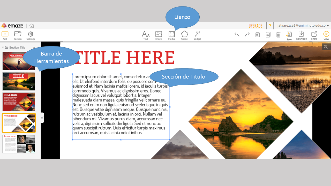Viewport: 331px width, 186px height.
Task: Click the text box's right-middle resize handle
Action: (170, 107)
